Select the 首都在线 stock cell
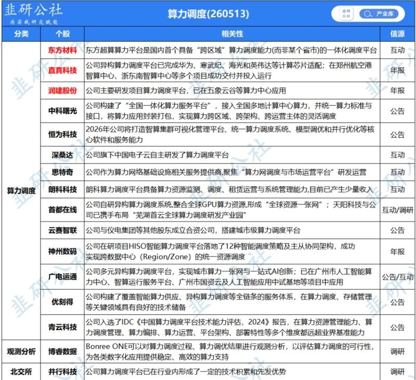The height and width of the screenshot is (380, 416). [62, 210]
